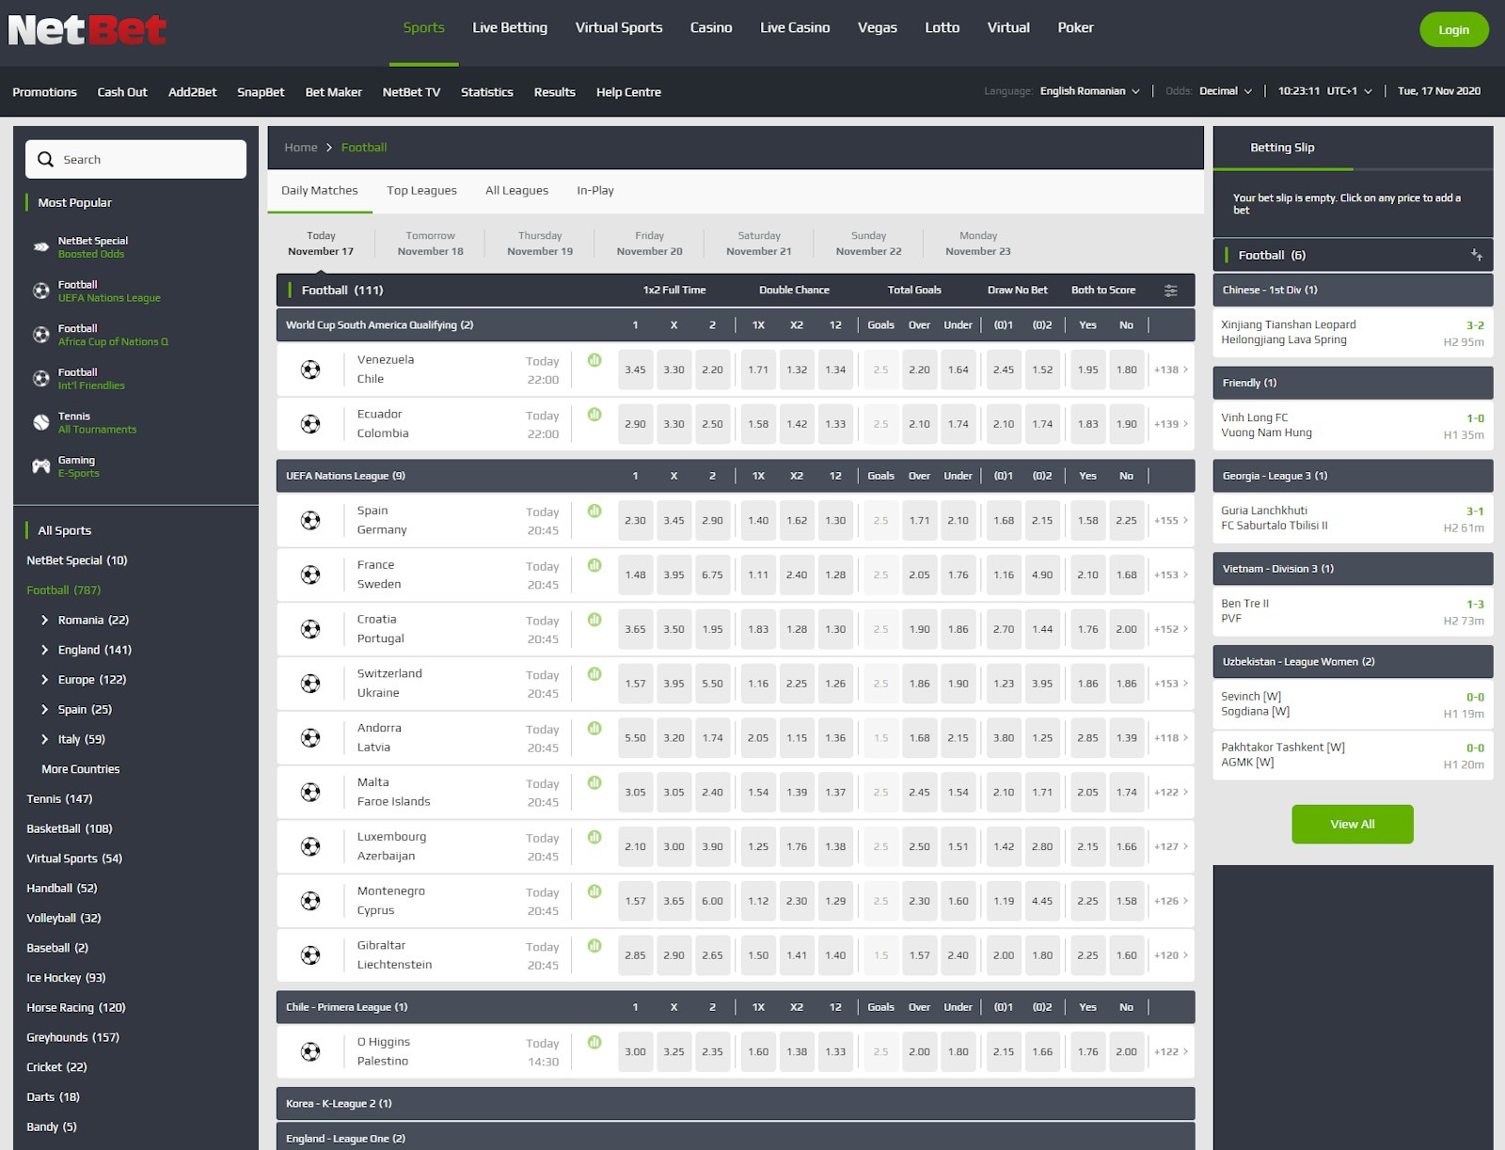Open the Live Betting menu
Image resolution: width=1505 pixels, height=1150 pixels.
coord(510,28)
